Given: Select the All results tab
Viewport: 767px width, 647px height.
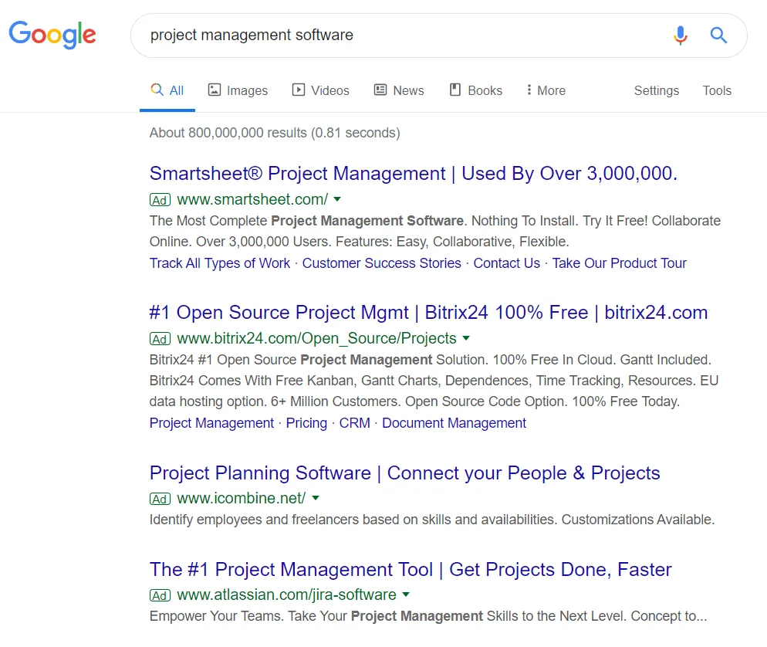Looking at the screenshot, I should 167,90.
